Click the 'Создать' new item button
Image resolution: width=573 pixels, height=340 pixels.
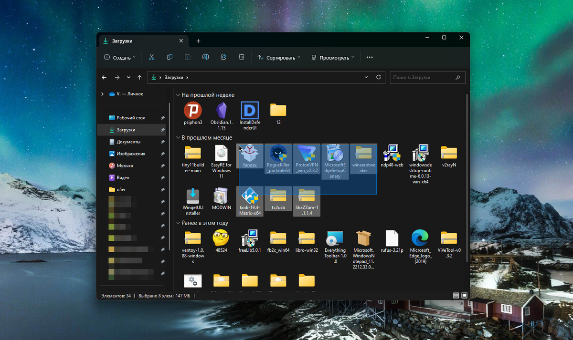coord(119,58)
